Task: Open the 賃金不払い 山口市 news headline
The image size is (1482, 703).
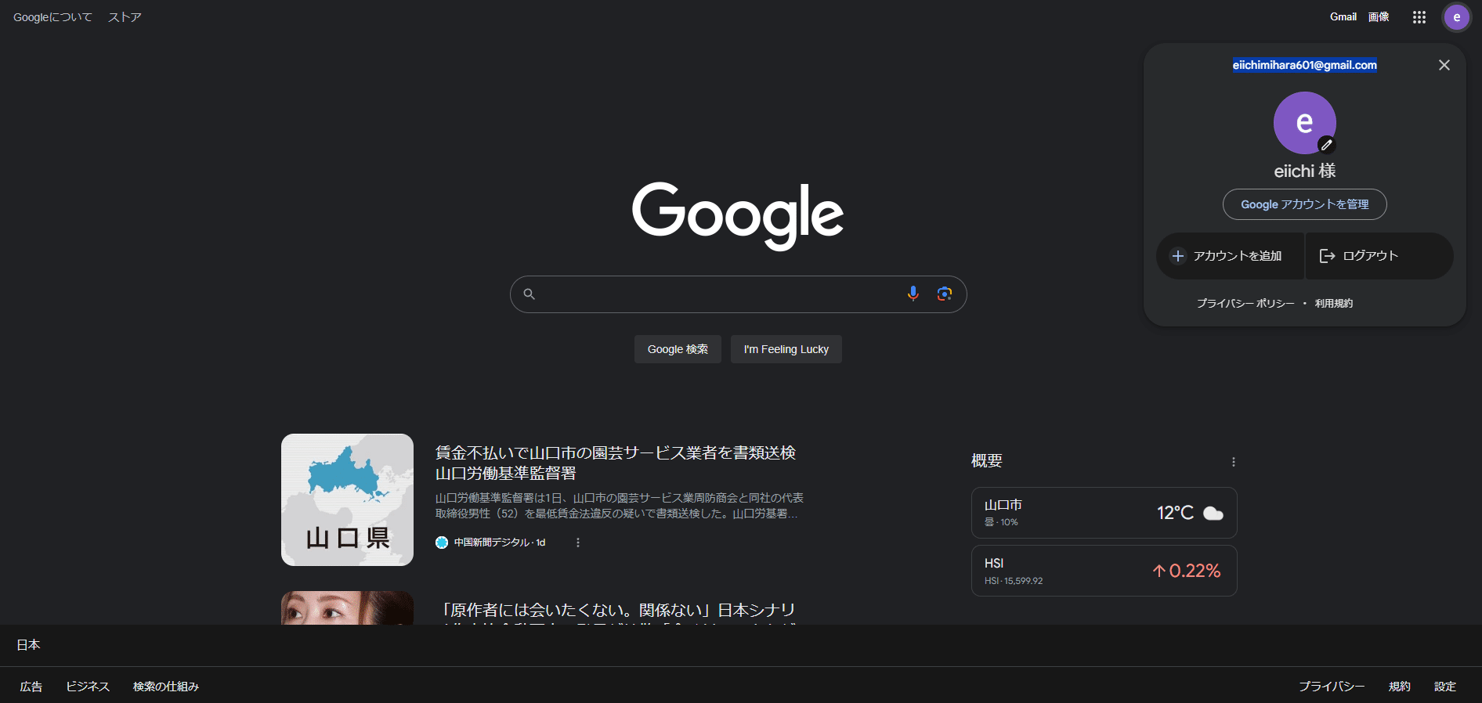Action: (616, 463)
